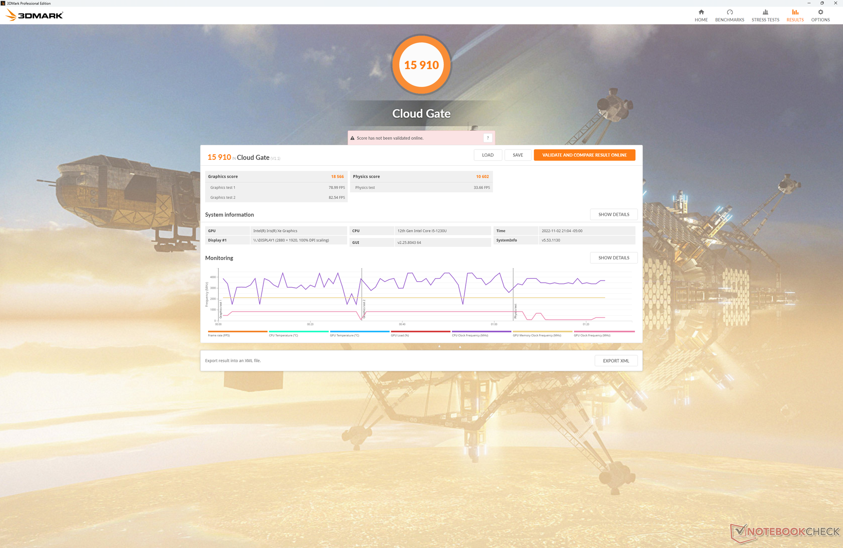Toggle GPU Temperature legend swatch

(360, 332)
